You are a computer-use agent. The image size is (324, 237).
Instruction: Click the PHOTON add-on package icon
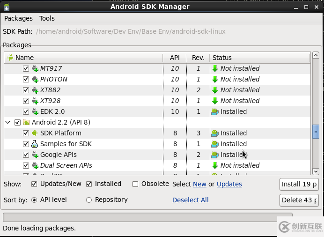click(35, 79)
